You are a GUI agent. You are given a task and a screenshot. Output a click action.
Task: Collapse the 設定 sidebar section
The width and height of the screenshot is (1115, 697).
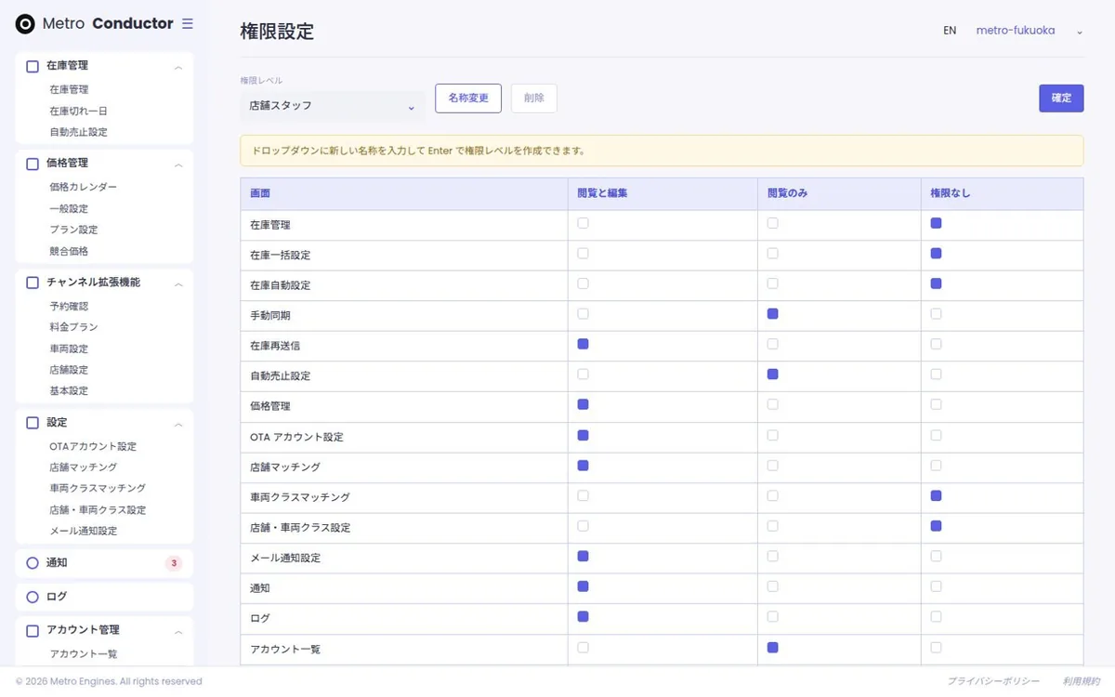pos(178,424)
